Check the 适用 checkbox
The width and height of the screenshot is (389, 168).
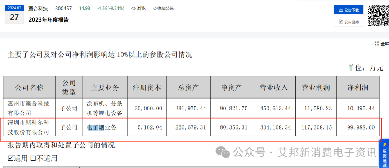(10, 158)
